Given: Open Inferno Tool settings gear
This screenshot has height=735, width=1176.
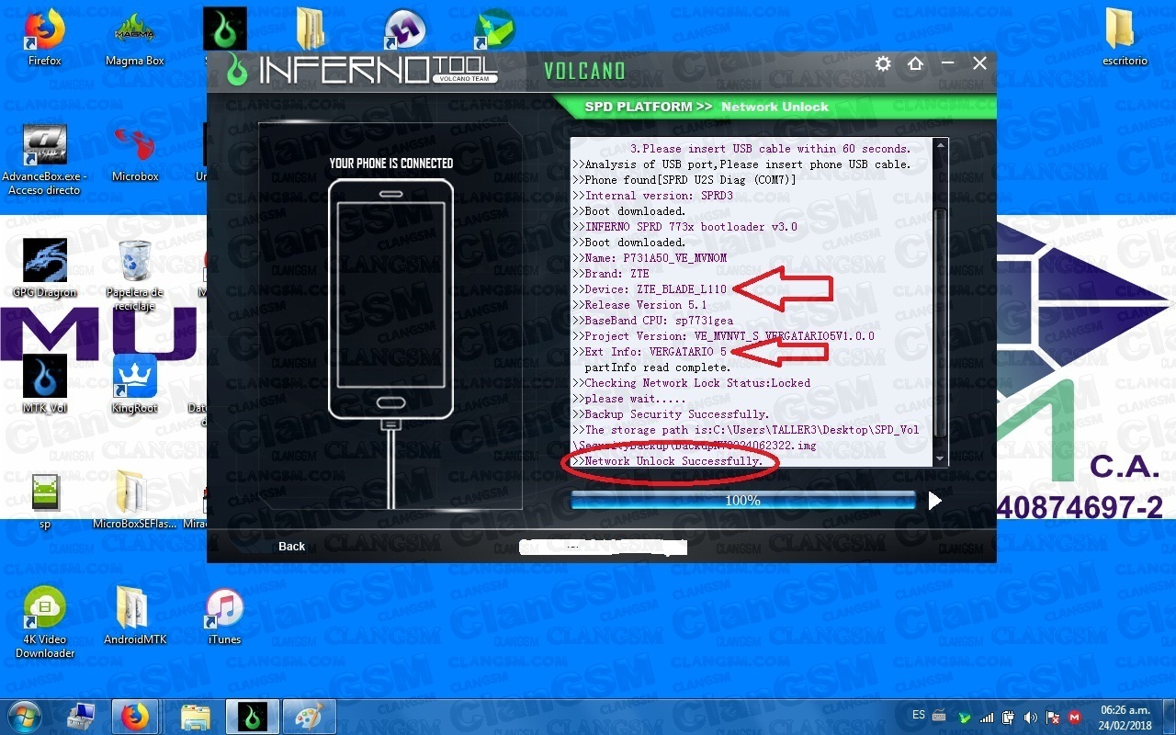Looking at the screenshot, I should click(x=883, y=63).
